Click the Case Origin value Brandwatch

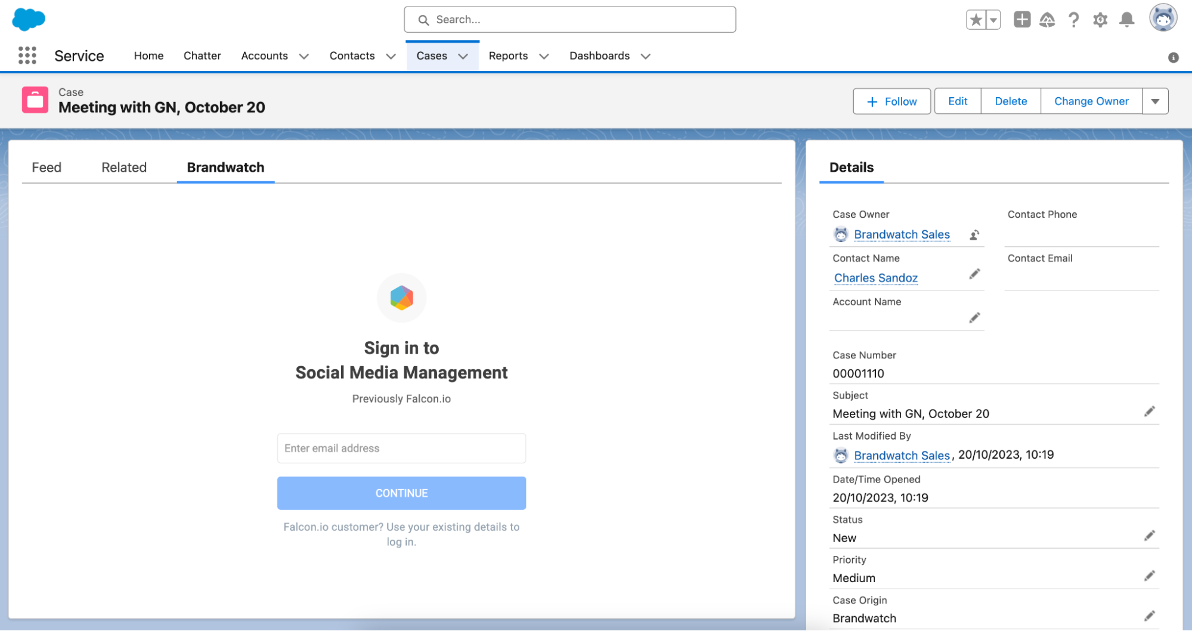click(x=864, y=618)
